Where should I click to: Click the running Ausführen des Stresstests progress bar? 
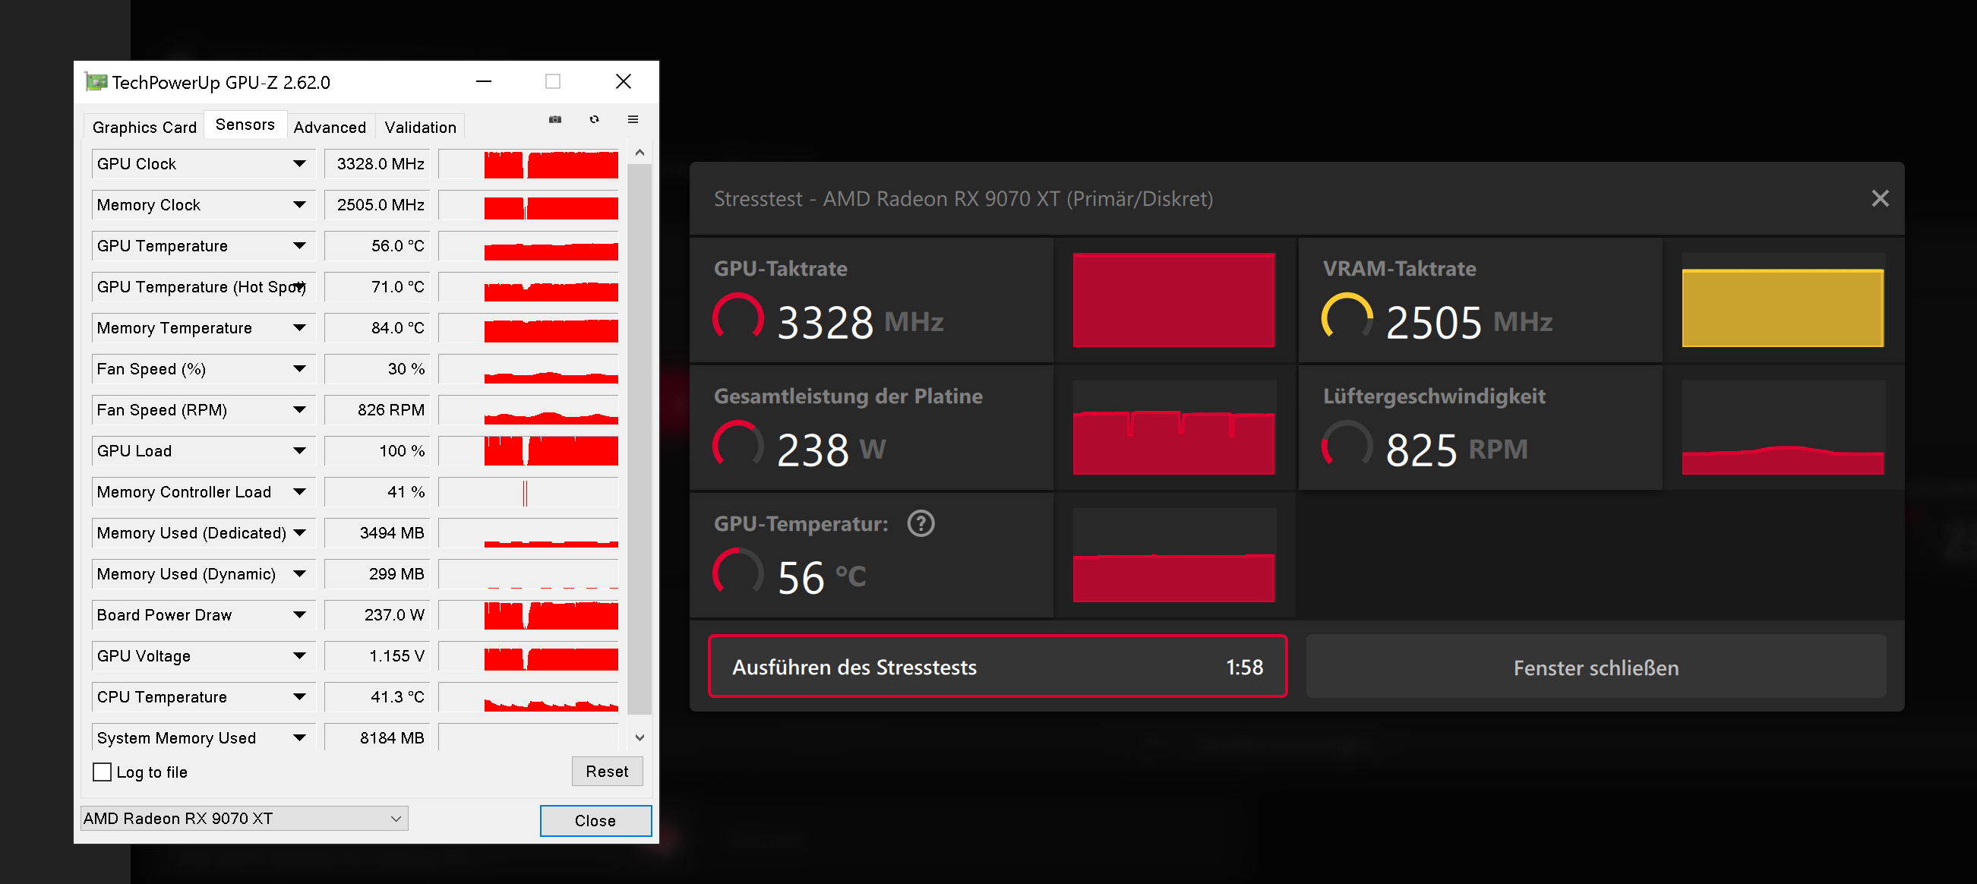(997, 667)
